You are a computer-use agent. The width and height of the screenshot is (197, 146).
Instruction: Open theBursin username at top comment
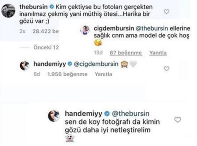tap(33, 7)
